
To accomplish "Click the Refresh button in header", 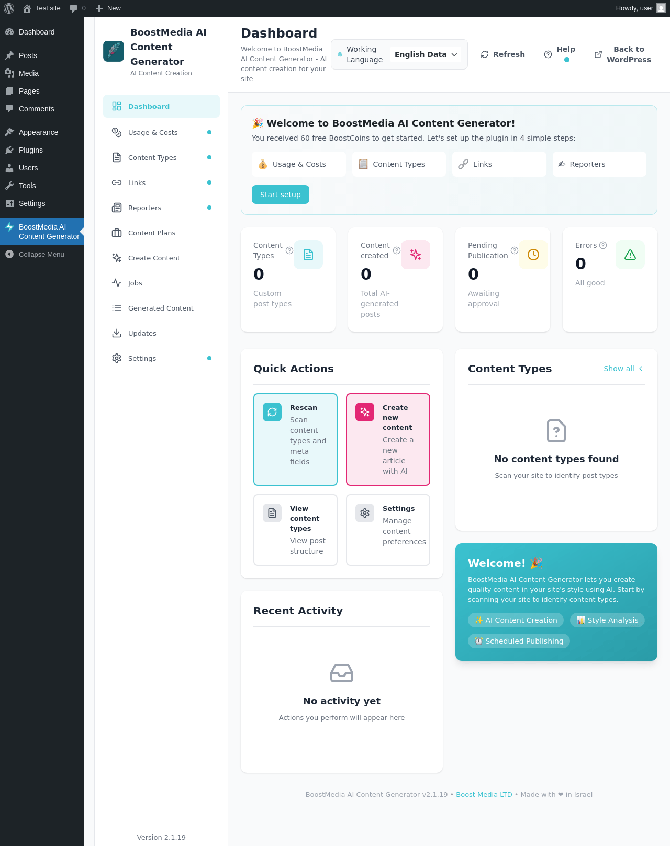I will (x=502, y=54).
